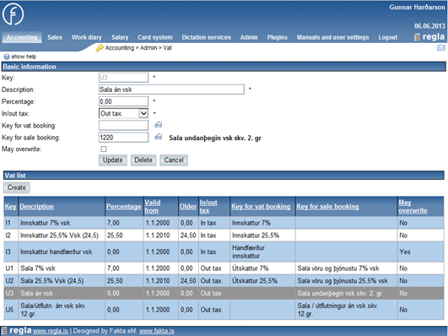Click the Cancel button
Viewport: 448px width, 336px height.
click(174, 160)
